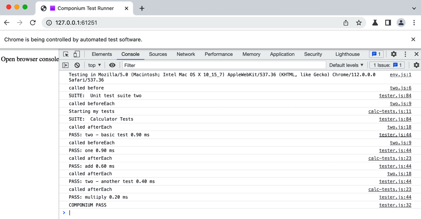Viewport: 421px width, 219px height.
Task: Open the Performance tab
Action: [x=219, y=54]
